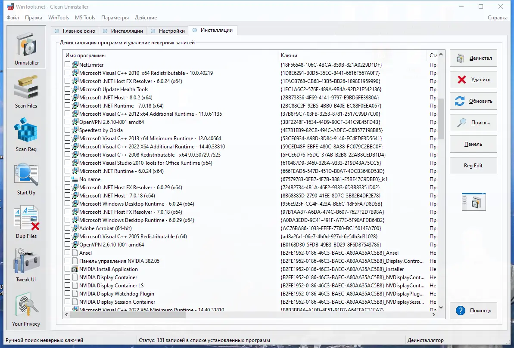Viewport: 514px width, 348px height.
Task: Switch to the Главное окно tab
Action: (x=75, y=31)
